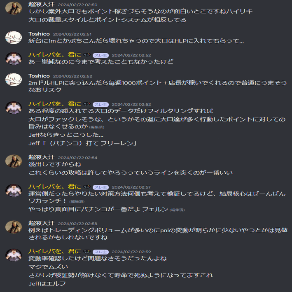Click the gamepad emoji beside the first 02:52 ハイレバ post
292x292 pixels.
point(87,55)
